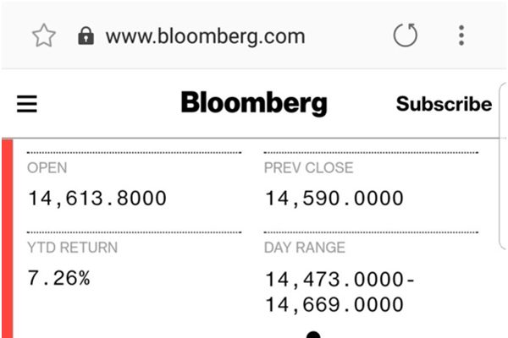The height and width of the screenshot is (338, 508).
Task: Go to the Bloomberg home logo
Action: [x=254, y=104]
